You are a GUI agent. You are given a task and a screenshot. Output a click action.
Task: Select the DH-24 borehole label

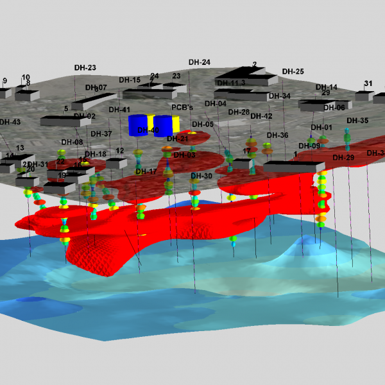[200, 62]
